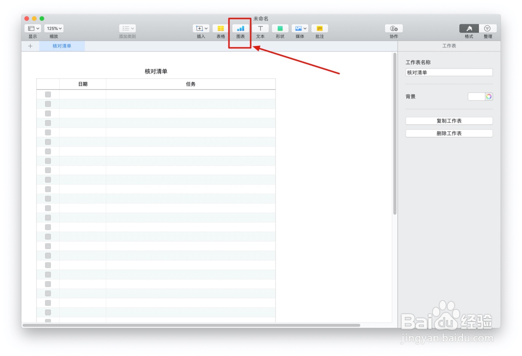Add a new sheet with plus button
The height and width of the screenshot is (356, 522).
30,46
